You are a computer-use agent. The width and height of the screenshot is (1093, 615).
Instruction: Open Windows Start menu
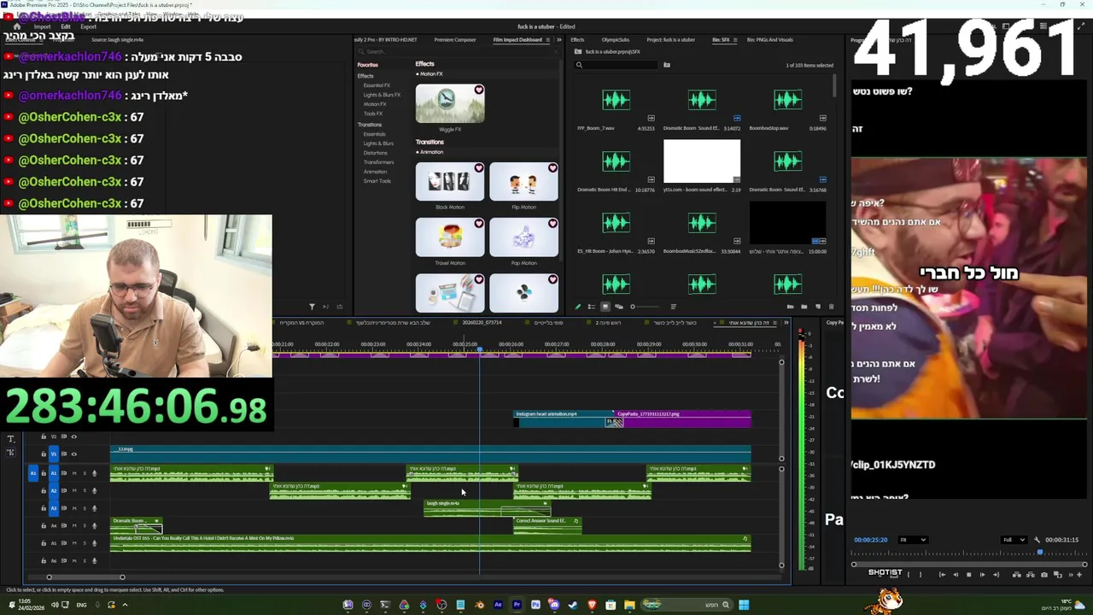(x=744, y=605)
